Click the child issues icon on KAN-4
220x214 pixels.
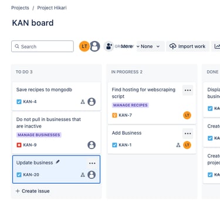tap(83, 102)
